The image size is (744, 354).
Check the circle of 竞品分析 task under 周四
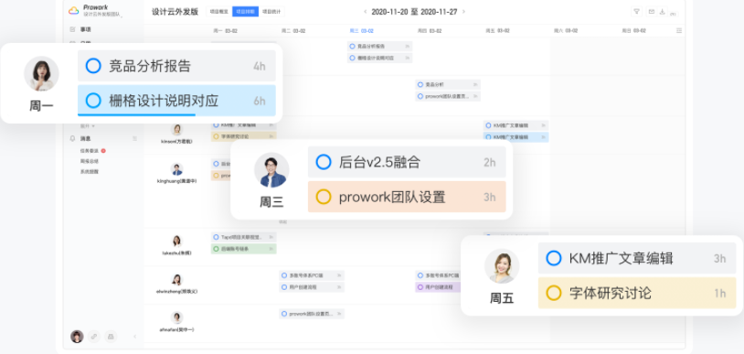(x=420, y=84)
